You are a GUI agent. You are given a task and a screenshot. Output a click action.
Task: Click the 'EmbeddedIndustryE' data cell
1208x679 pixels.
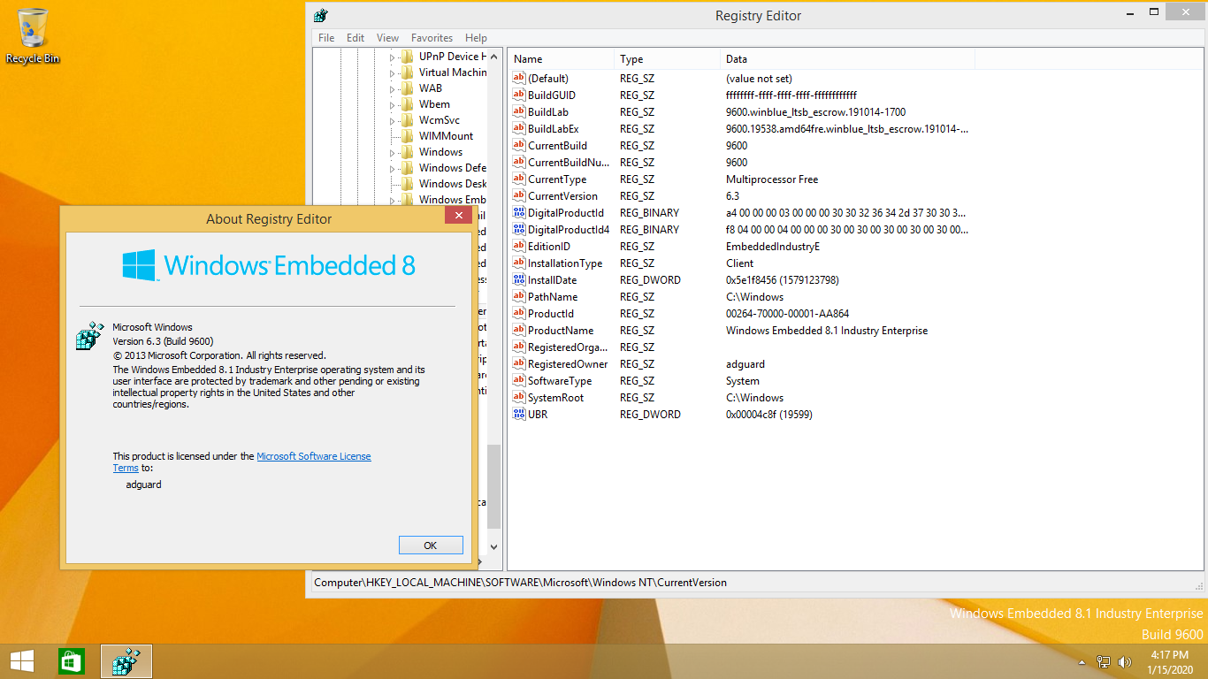(773, 247)
